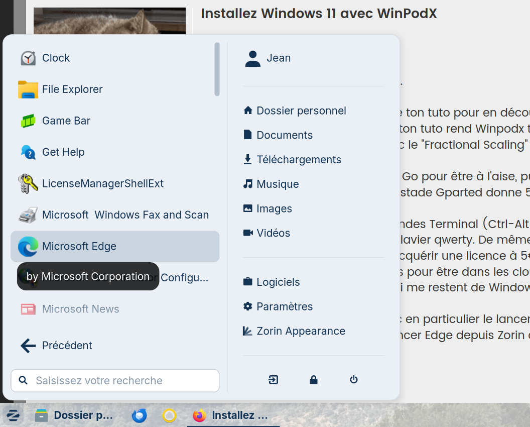The image size is (530, 427).
Task: Click the File Explorer label text
Action: pos(72,89)
